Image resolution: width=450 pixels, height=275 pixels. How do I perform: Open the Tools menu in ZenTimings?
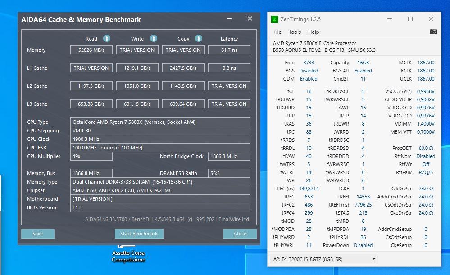point(295,32)
